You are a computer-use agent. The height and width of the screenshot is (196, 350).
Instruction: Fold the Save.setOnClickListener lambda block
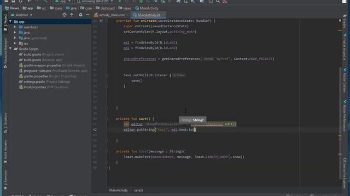click(x=107, y=75)
